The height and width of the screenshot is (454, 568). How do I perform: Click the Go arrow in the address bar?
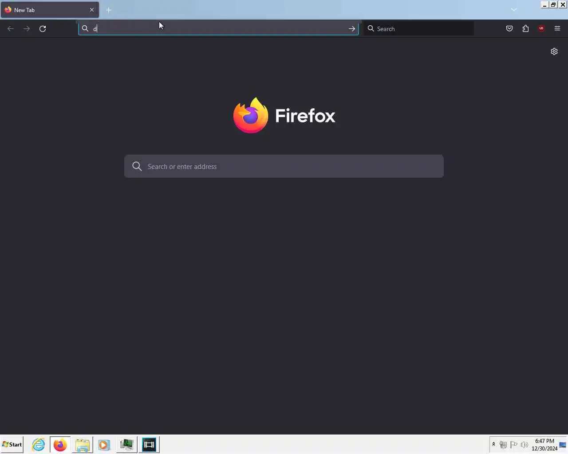tap(351, 29)
